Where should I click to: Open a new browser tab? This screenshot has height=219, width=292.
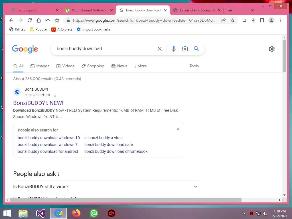click(230, 10)
